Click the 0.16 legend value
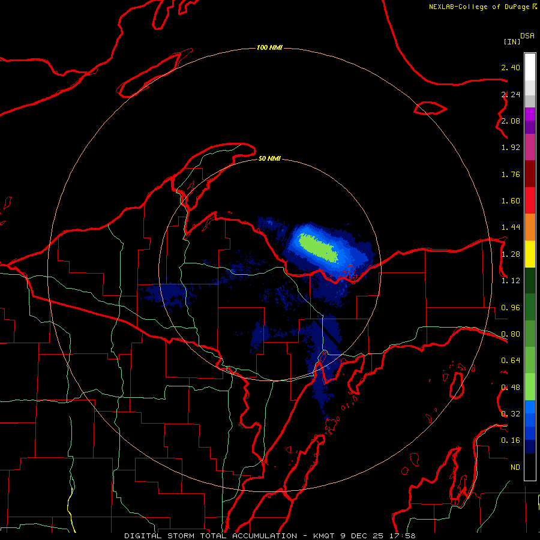This screenshot has width=540, height=540. (x=511, y=440)
